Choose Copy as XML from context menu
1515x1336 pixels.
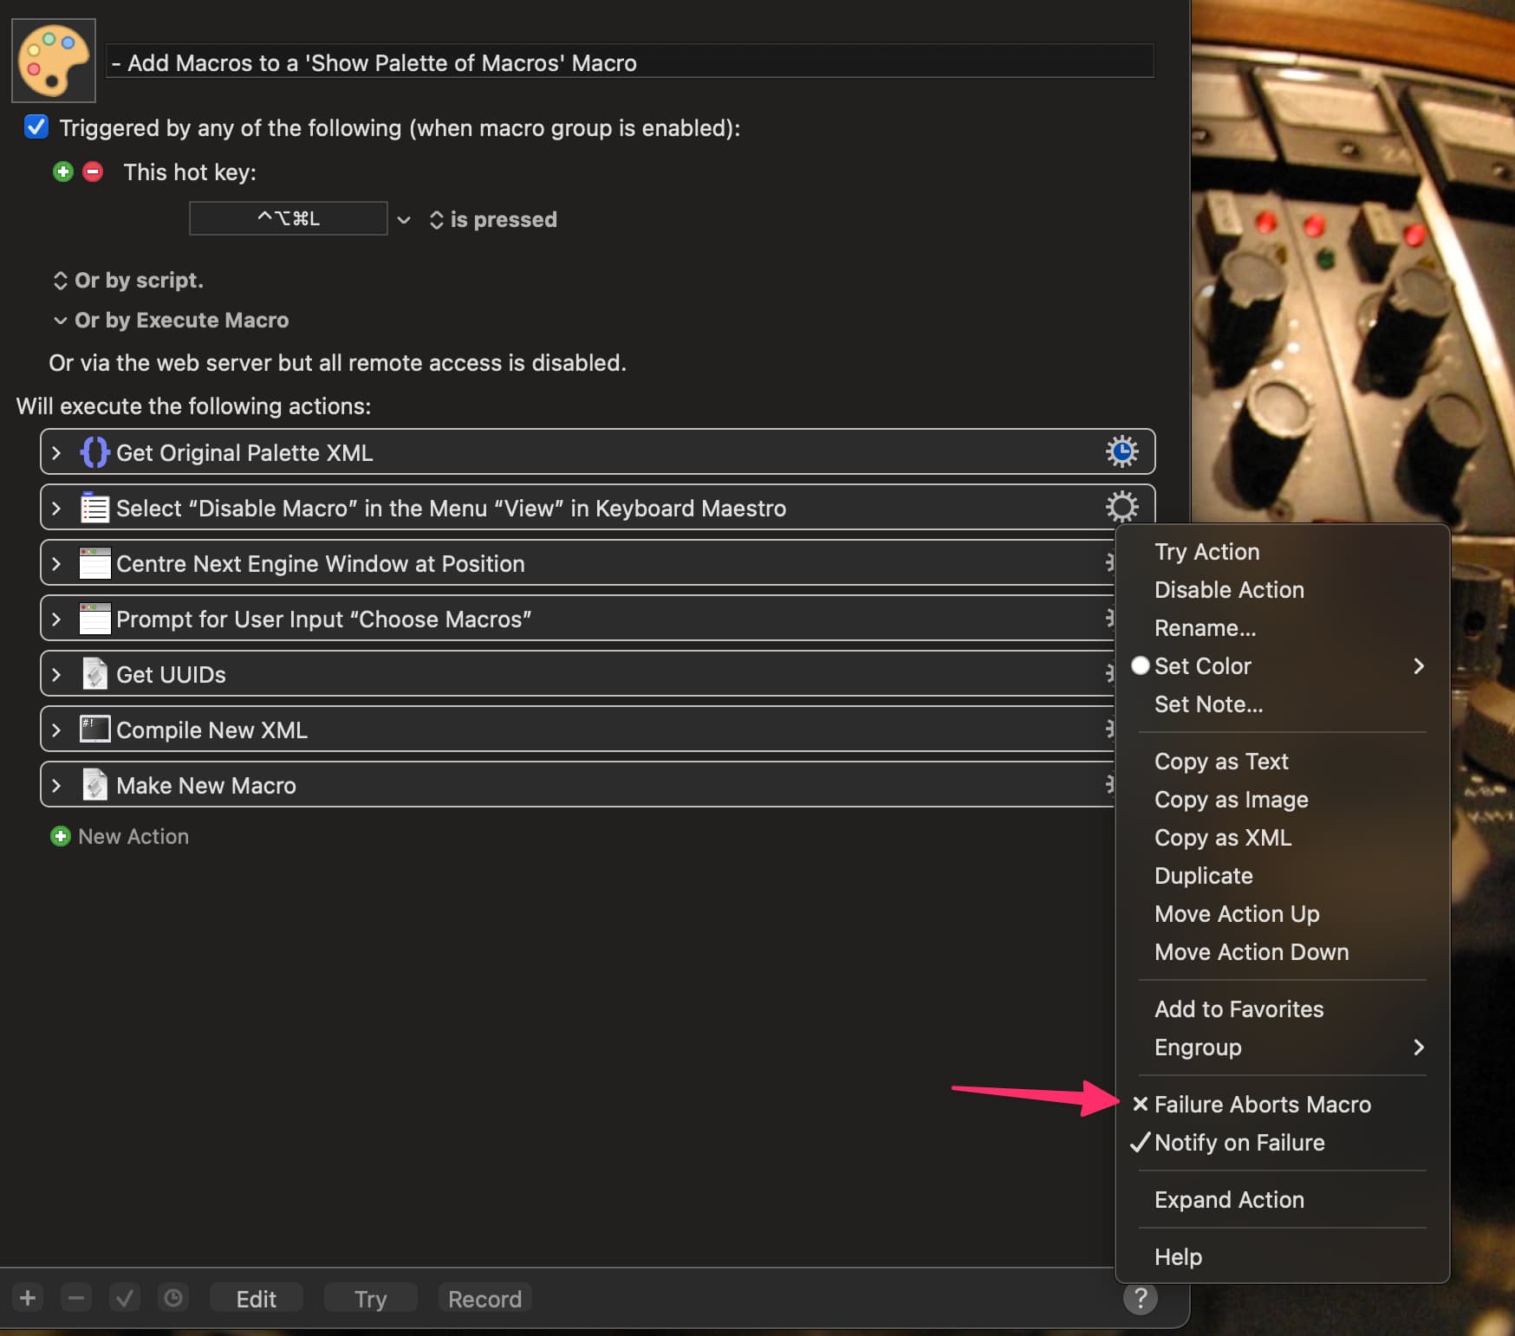(x=1222, y=837)
